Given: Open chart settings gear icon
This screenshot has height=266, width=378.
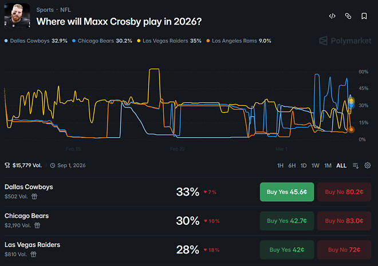Looking at the screenshot, I should point(368,165).
